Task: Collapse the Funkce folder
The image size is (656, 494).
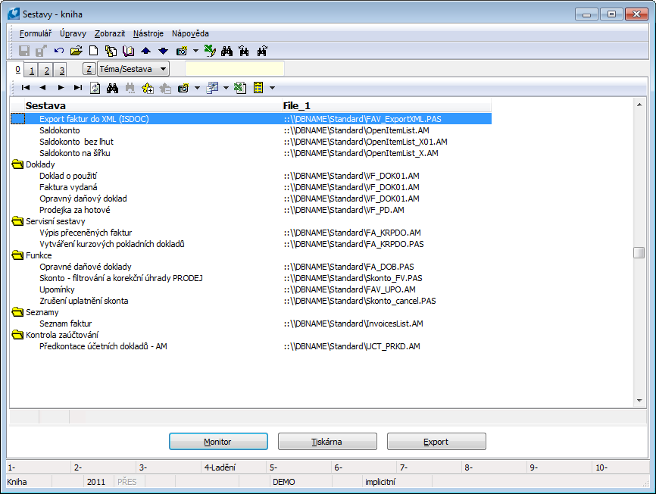Action: tap(17, 255)
